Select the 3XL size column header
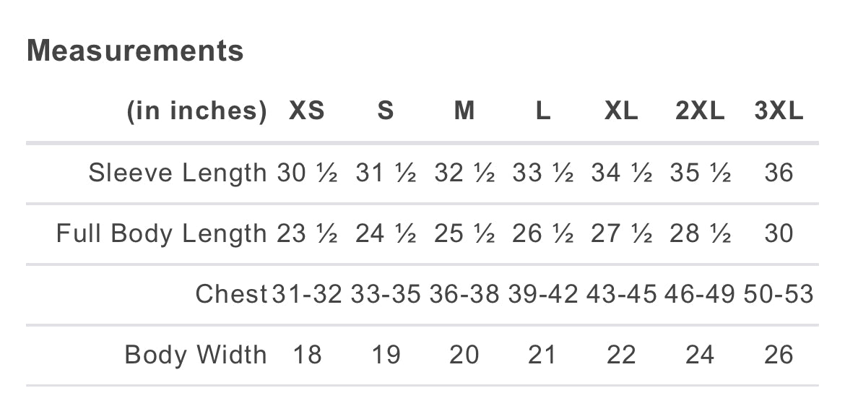The height and width of the screenshot is (414, 845). click(x=779, y=111)
